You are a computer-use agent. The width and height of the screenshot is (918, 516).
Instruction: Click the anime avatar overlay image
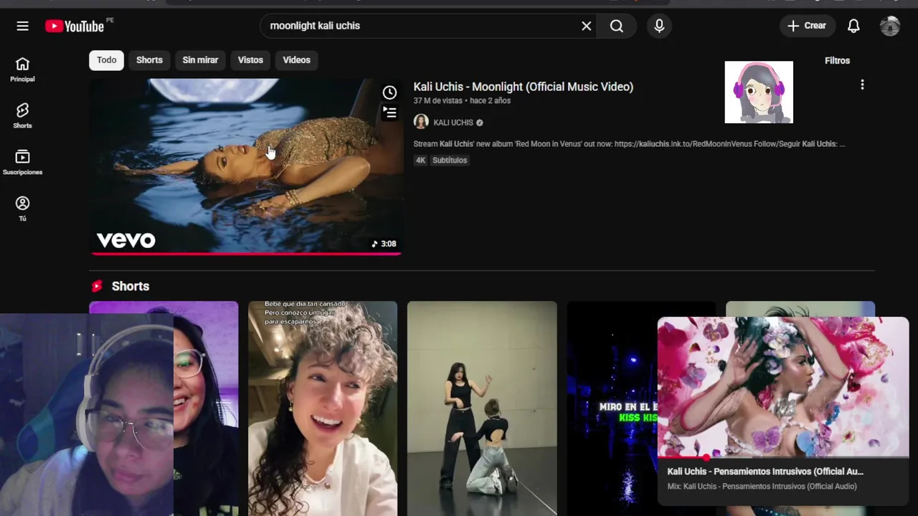coord(759,92)
